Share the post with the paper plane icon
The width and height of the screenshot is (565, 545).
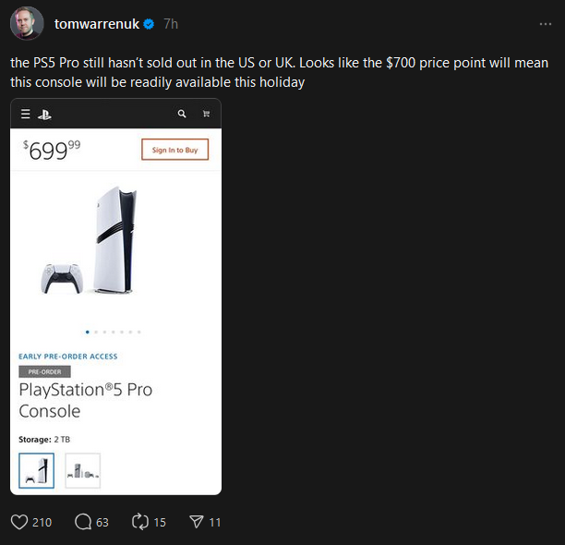196,522
